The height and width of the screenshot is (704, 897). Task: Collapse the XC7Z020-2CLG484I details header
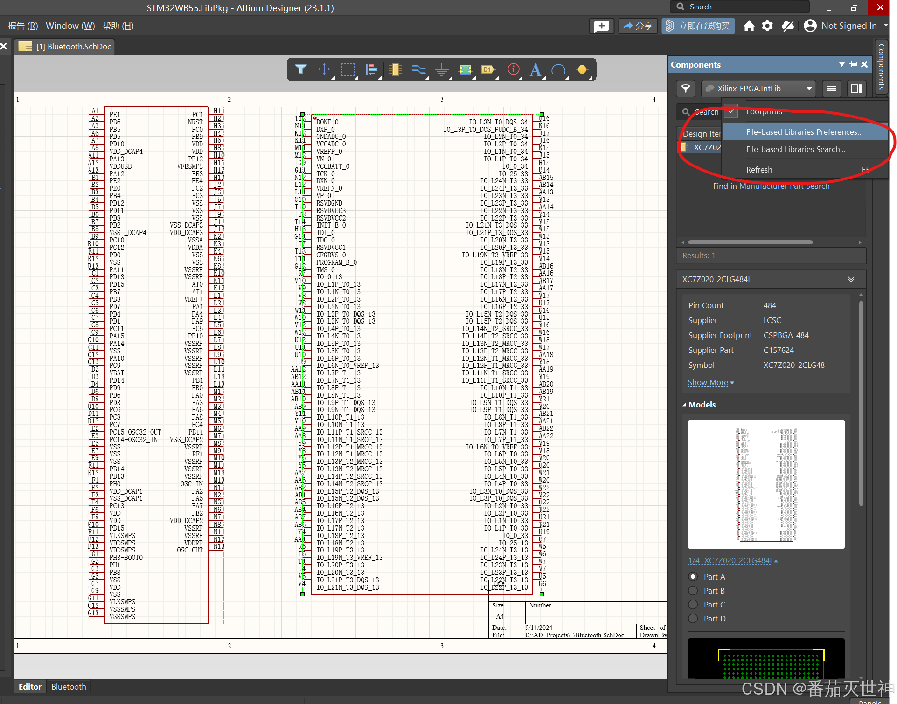pos(851,279)
